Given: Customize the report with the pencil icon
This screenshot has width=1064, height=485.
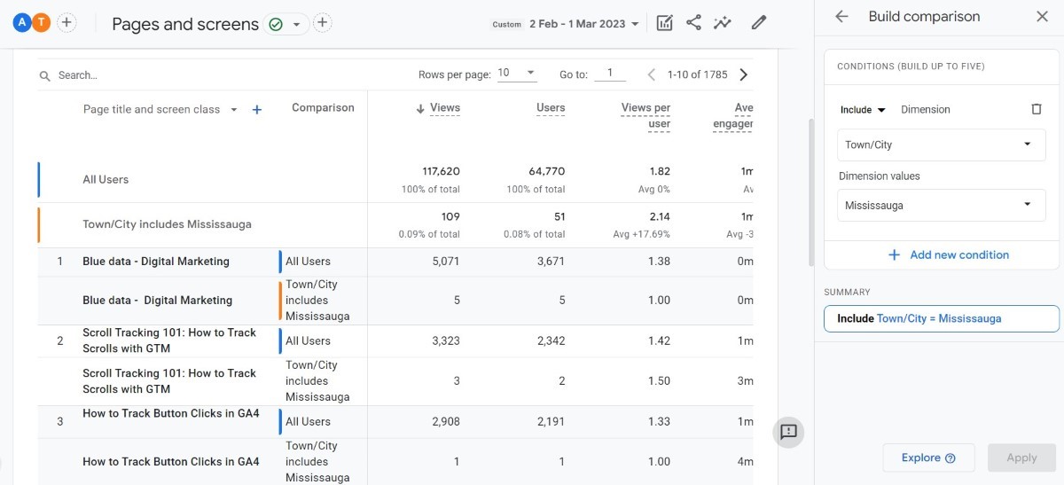Looking at the screenshot, I should tap(758, 23).
